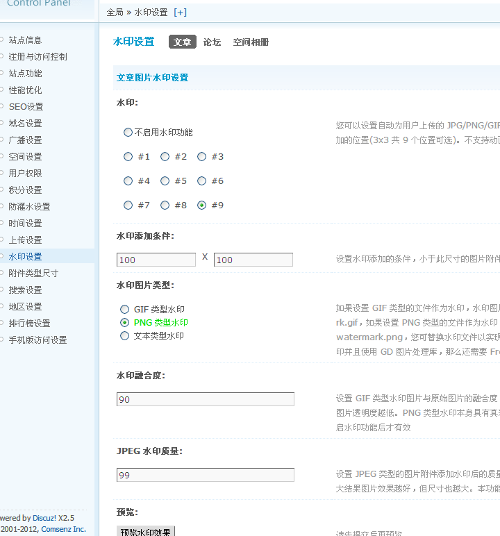Choose watermark position #5
The height and width of the screenshot is (536, 500).
(165, 181)
